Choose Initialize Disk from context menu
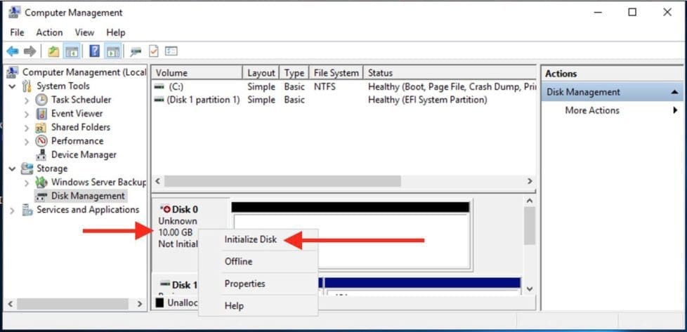687x332 pixels. [x=250, y=239]
